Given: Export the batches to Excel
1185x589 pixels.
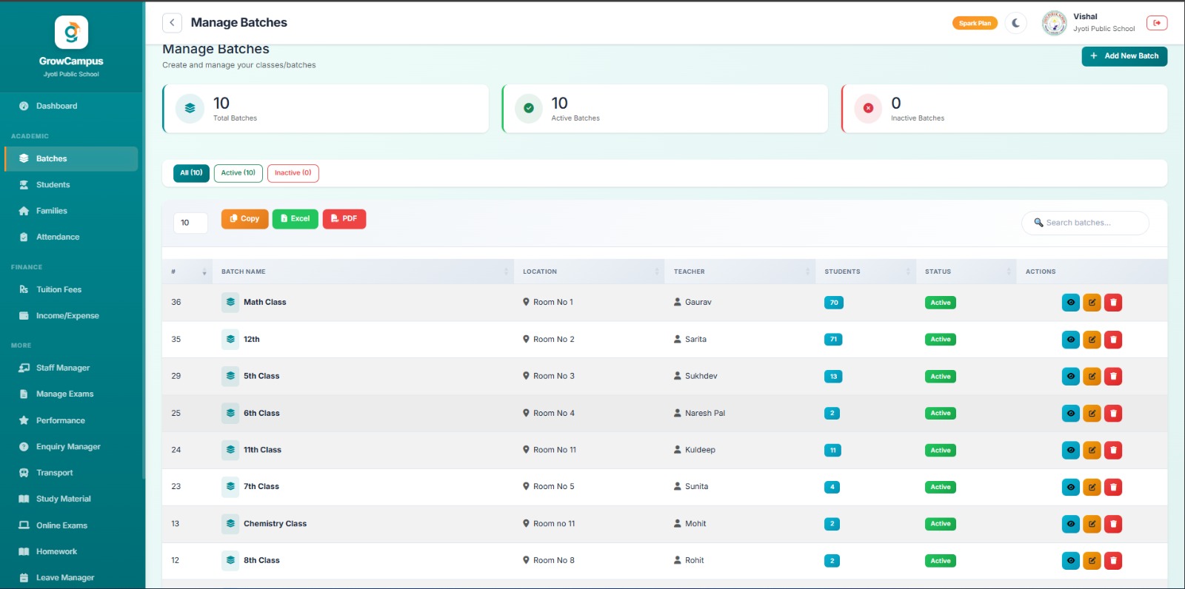Looking at the screenshot, I should [295, 219].
